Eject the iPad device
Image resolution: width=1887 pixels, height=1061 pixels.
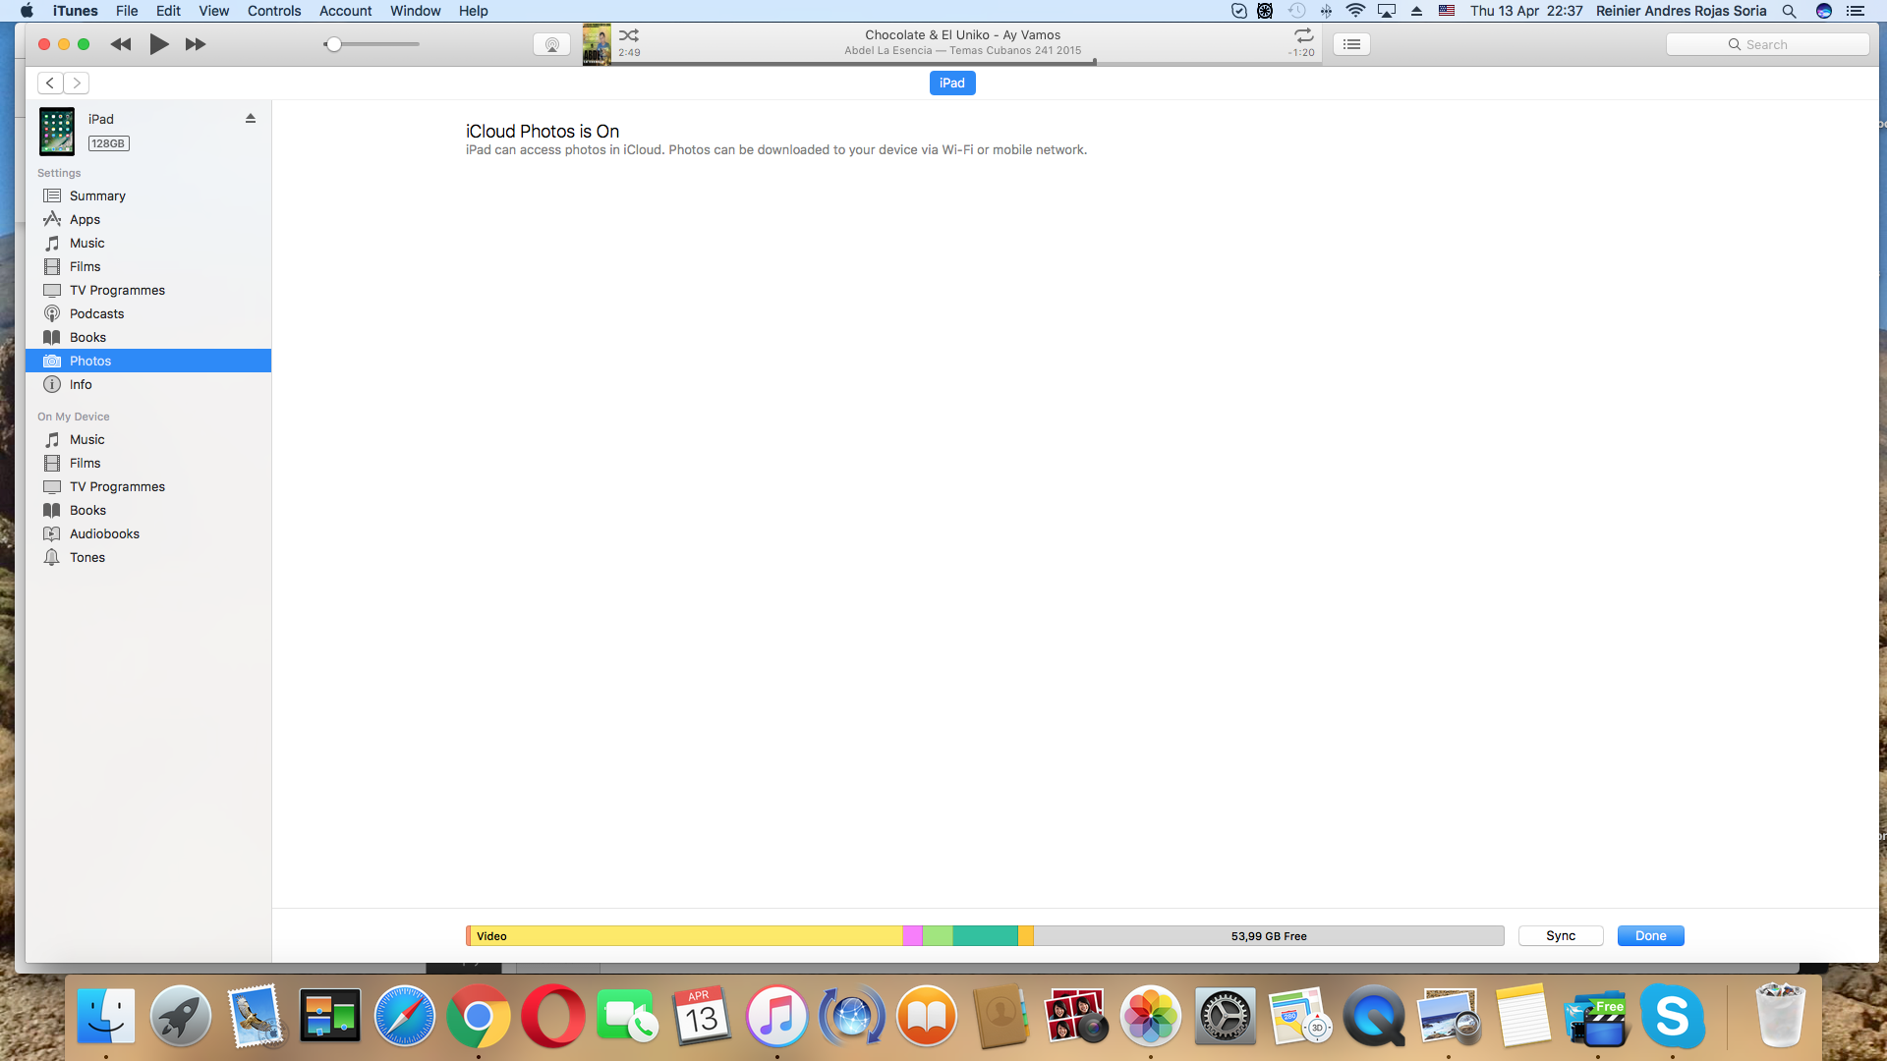251,118
